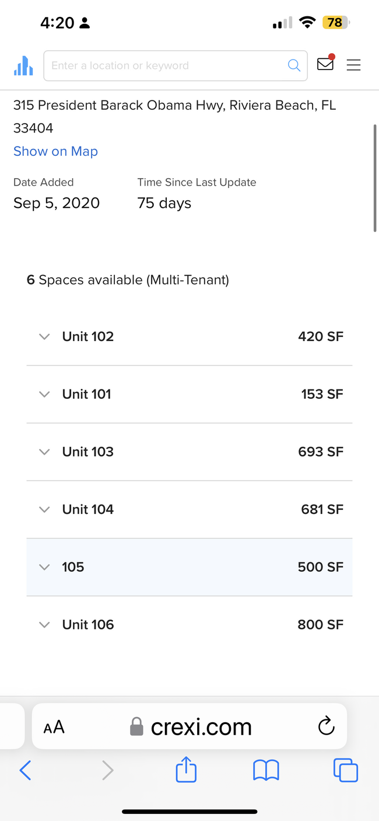Open Safari bookmarks icon
Viewport: 379px width, 821px height.
pyautogui.click(x=266, y=771)
